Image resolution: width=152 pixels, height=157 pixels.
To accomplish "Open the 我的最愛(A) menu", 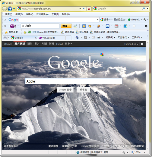I will coord(42,14).
